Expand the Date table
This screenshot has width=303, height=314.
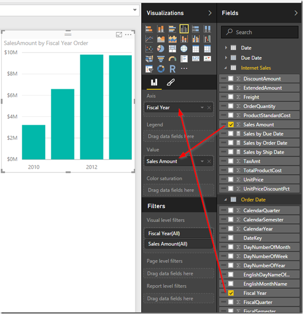click(x=226, y=48)
